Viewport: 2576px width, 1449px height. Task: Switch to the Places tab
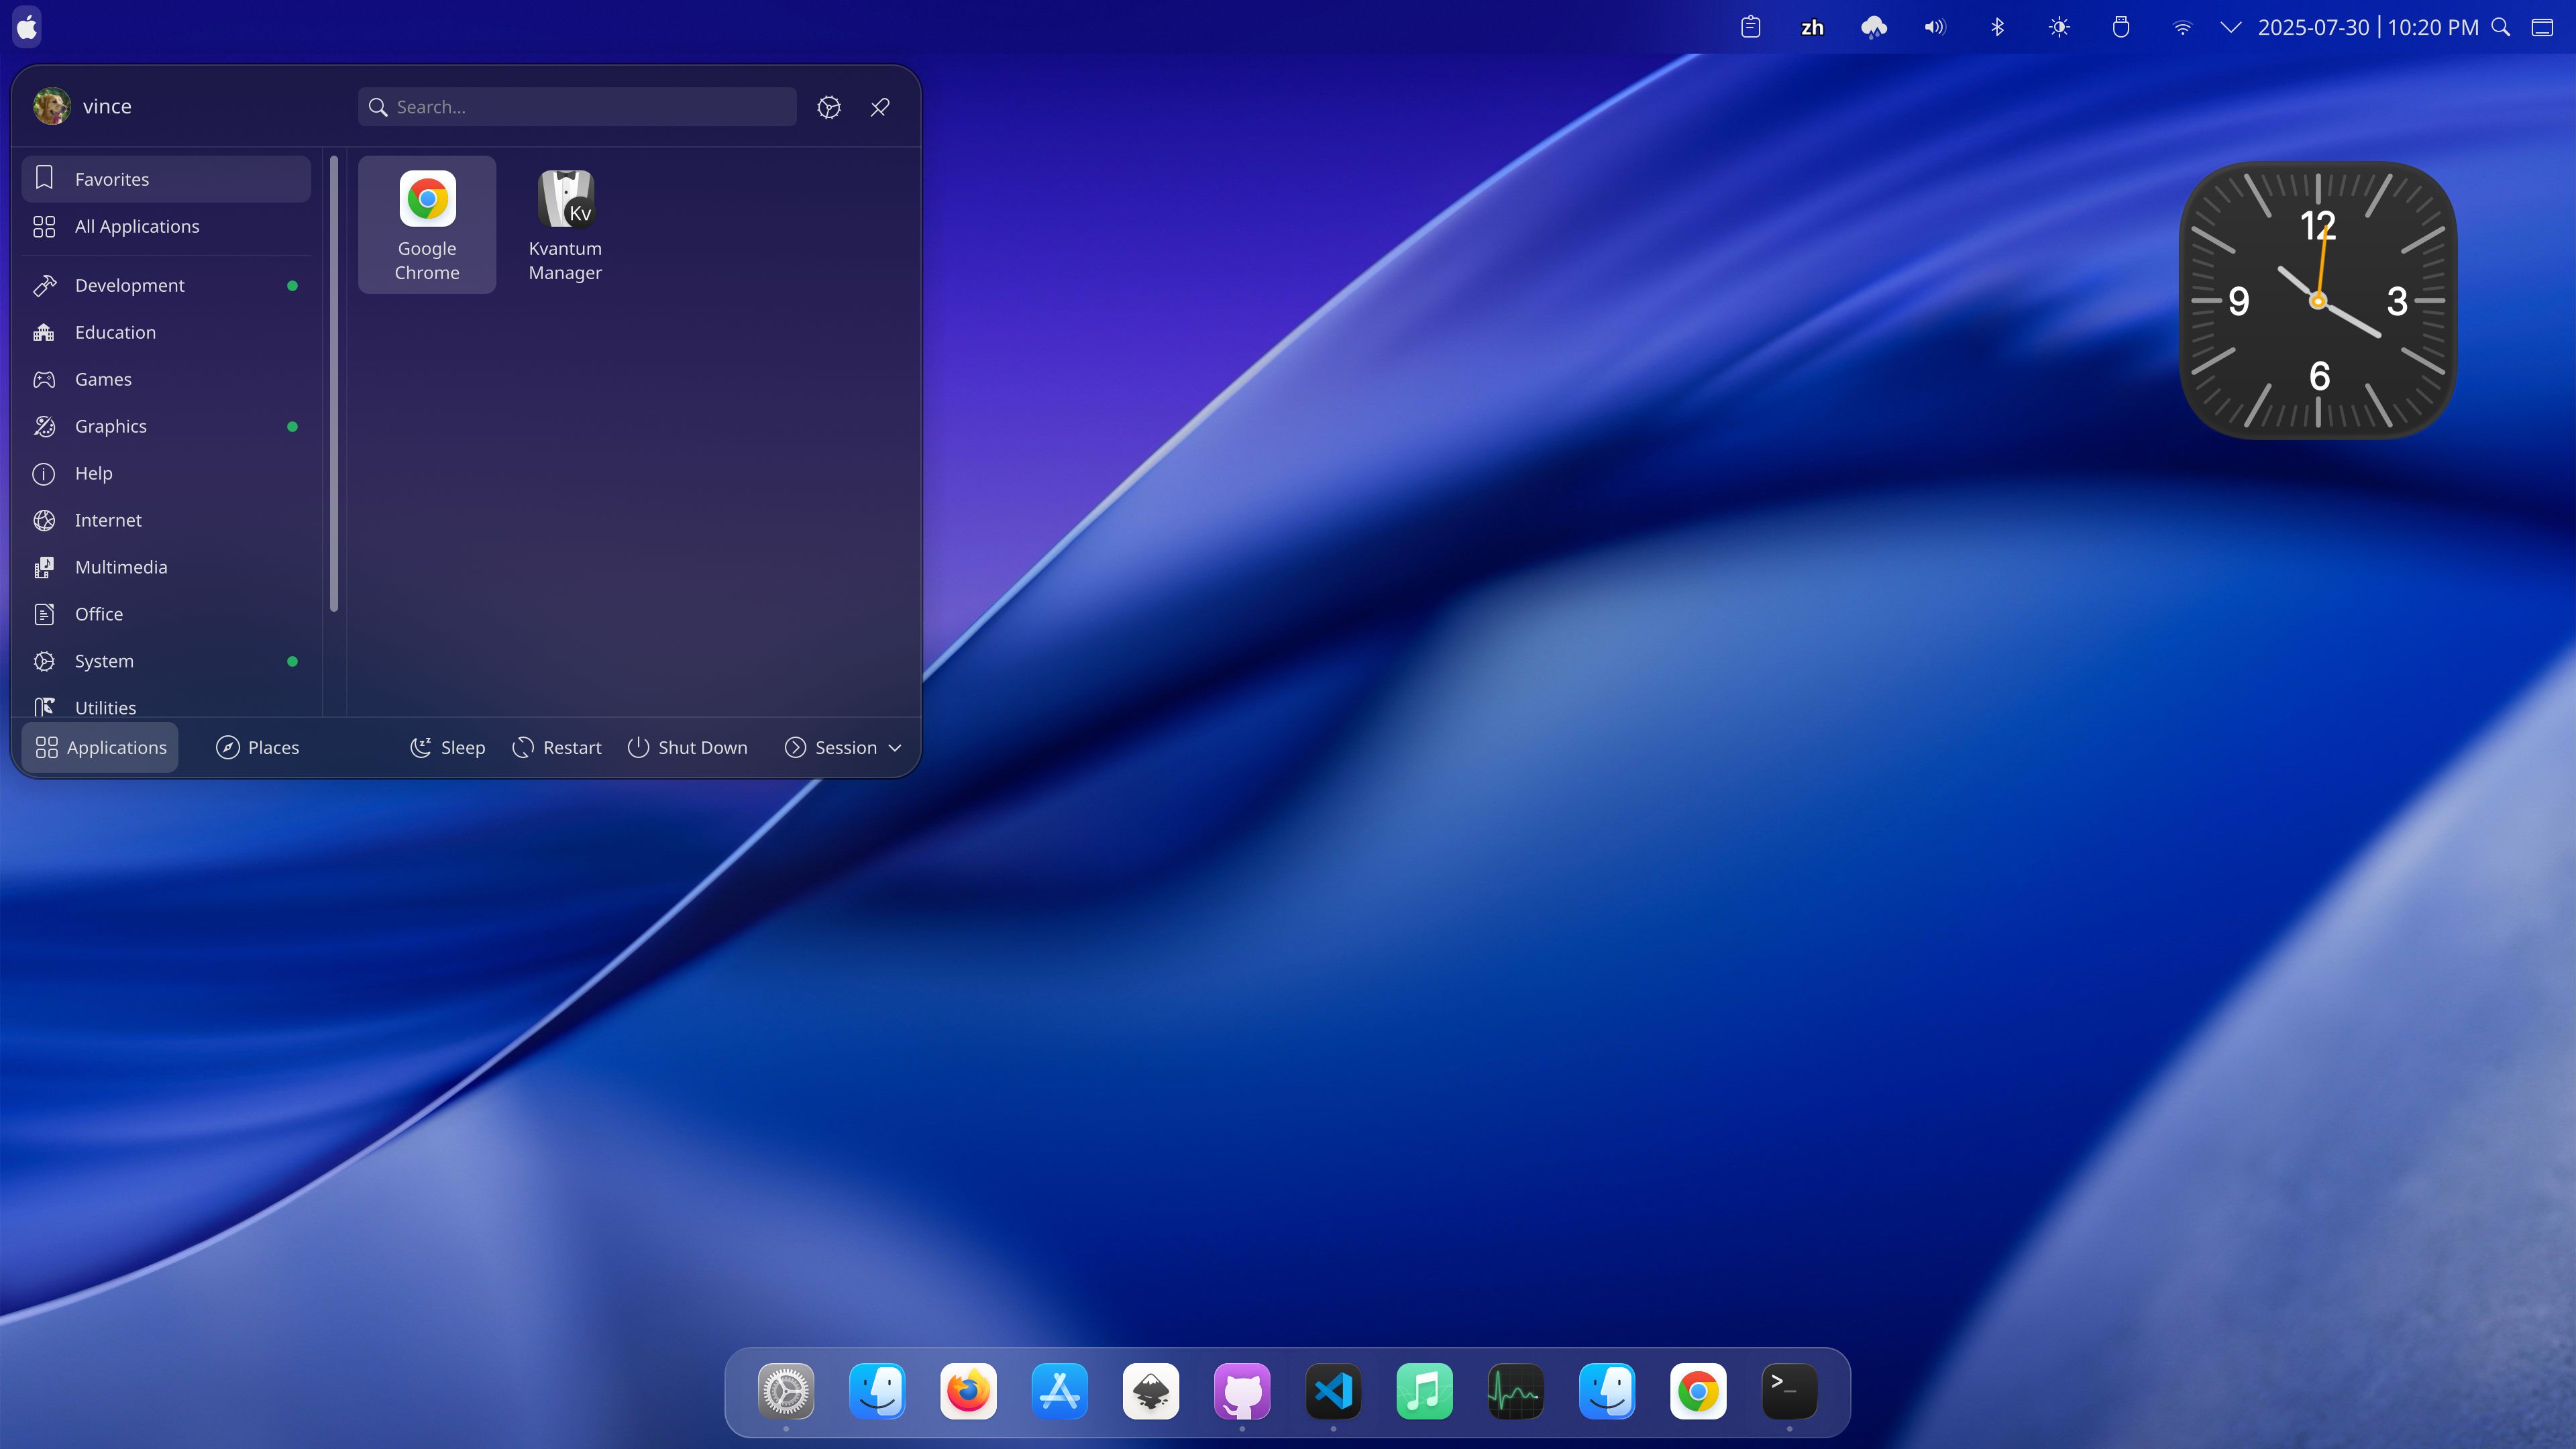[x=257, y=747]
